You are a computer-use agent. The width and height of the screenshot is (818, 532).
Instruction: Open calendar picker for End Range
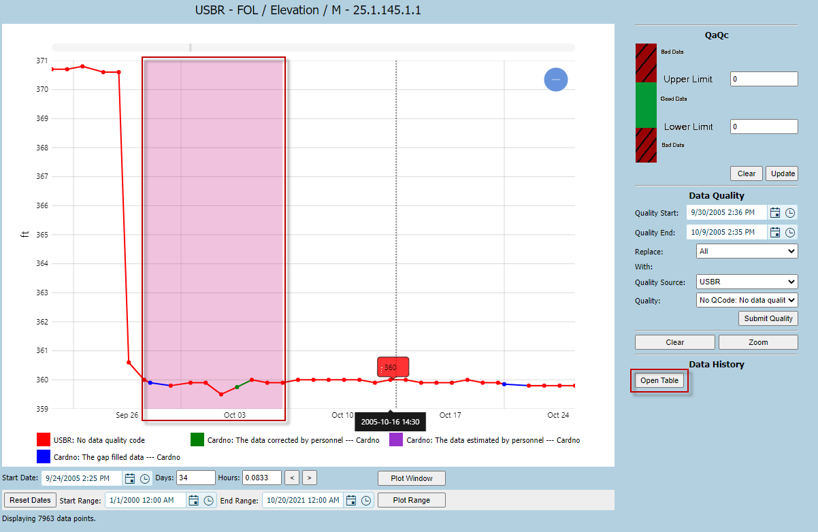[351, 500]
